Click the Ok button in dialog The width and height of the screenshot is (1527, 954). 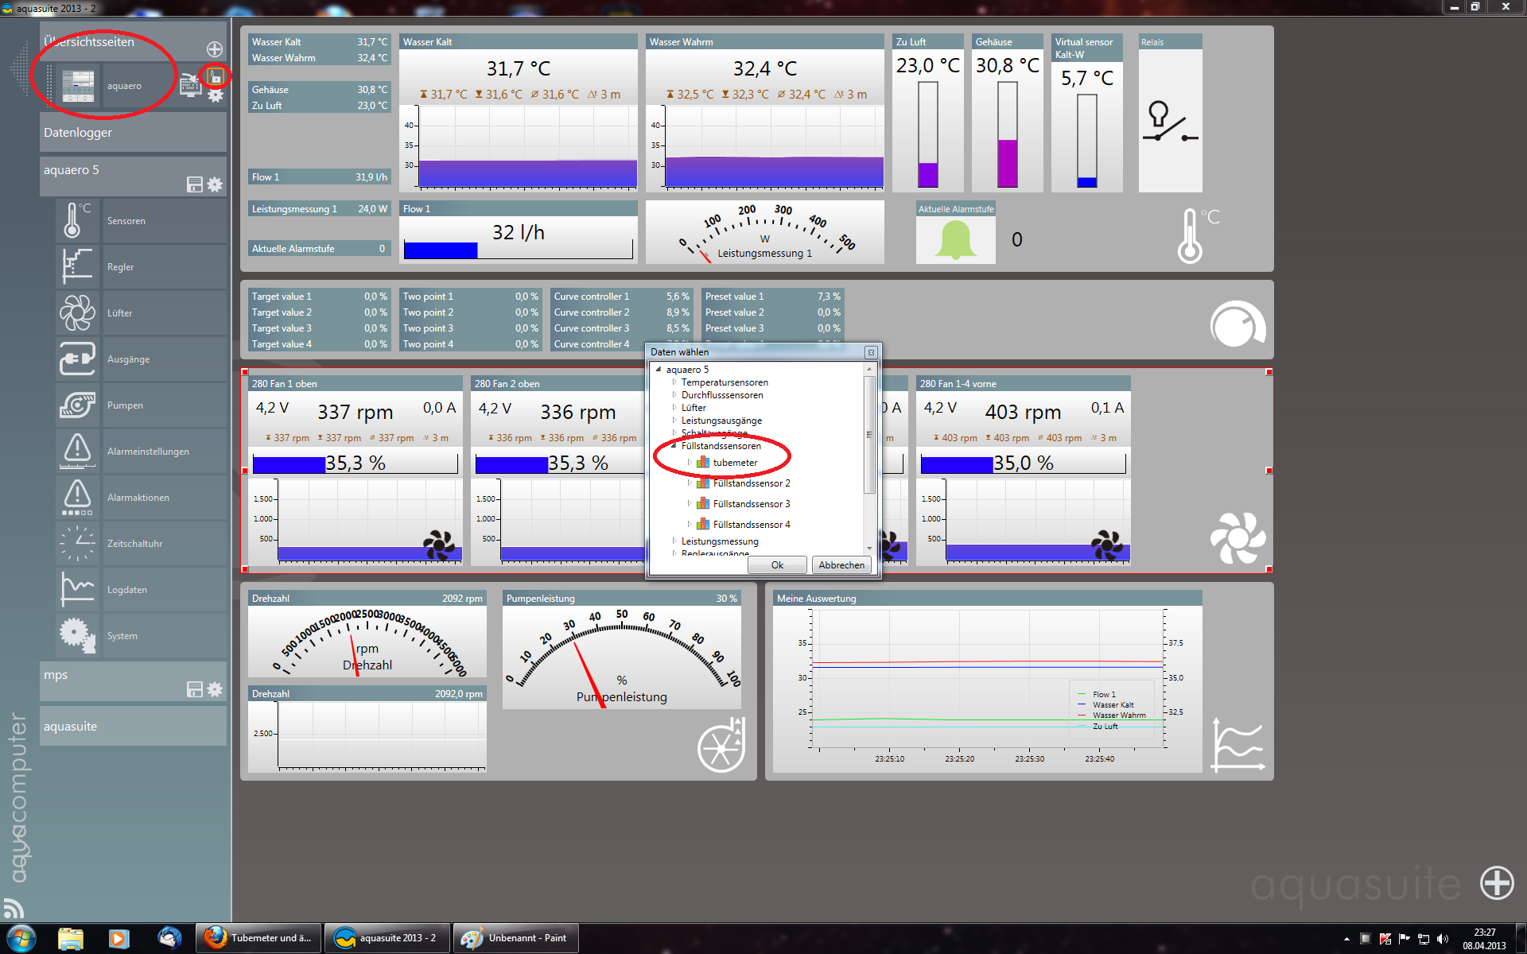pyautogui.click(x=777, y=565)
